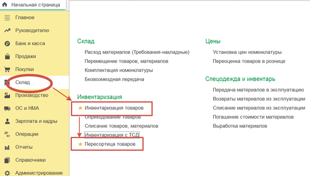
Task: Click the factory icon for Производство
Action: tap(7, 95)
